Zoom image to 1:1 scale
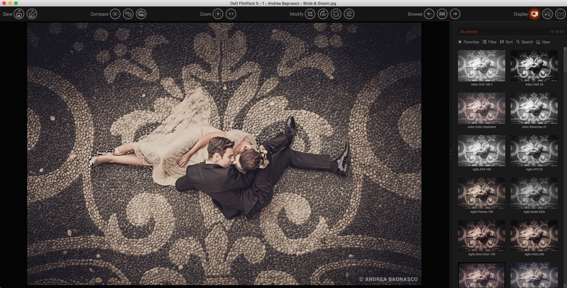Screen dimensions: 567x288 231,14
